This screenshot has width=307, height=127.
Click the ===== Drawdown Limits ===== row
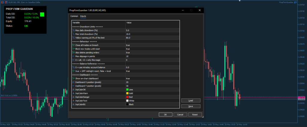point(126,27)
